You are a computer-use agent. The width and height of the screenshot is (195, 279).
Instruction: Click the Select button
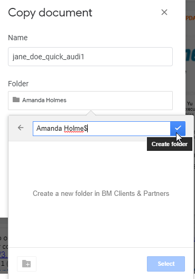pos(166,264)
